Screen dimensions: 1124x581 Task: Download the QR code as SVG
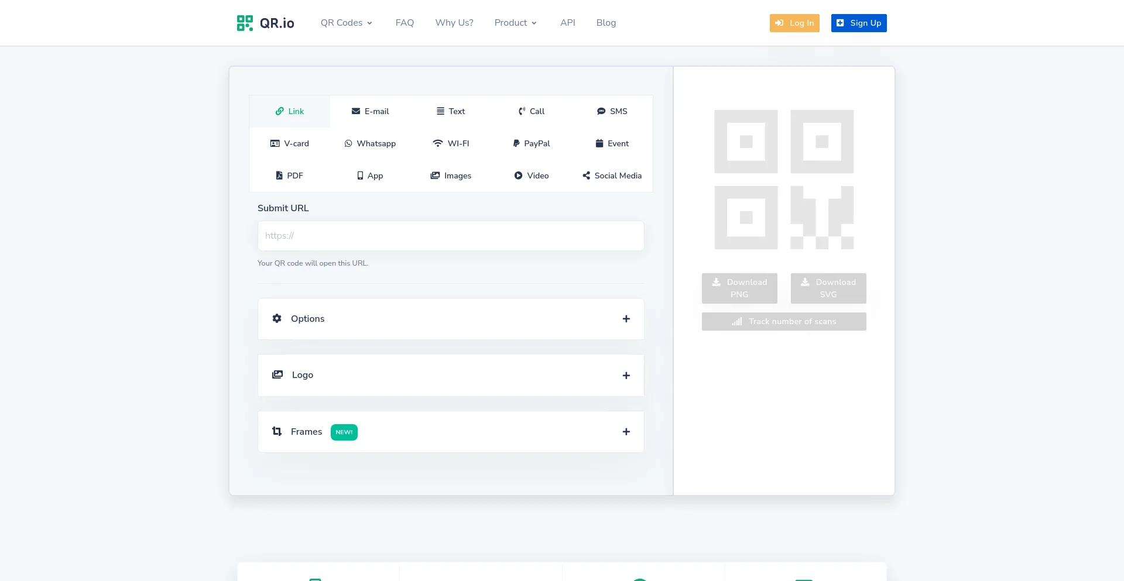(x=828, y=288)
